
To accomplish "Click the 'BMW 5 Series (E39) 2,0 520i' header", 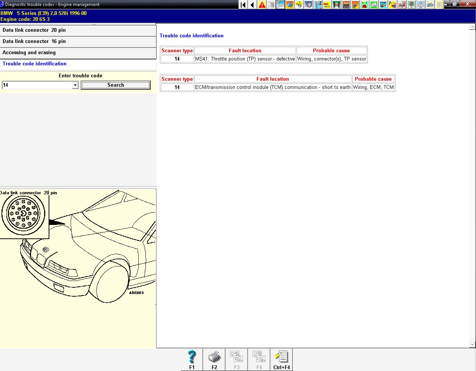I will (x=43, y=13).
